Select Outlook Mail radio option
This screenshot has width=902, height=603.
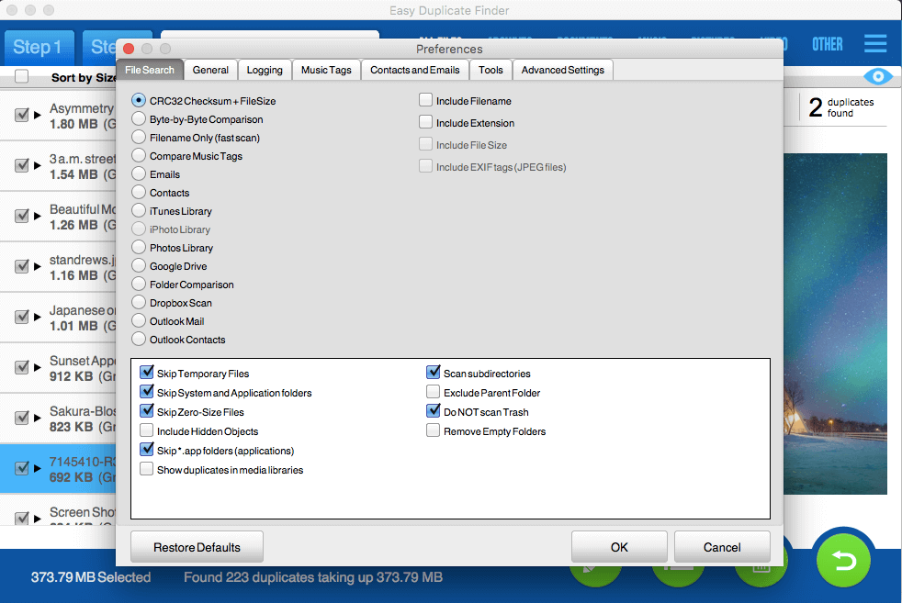coord(139,321)
